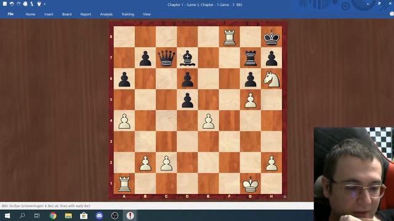Select the white rook on a1
This screenshot has width=394, height=221.
(124, 184)
